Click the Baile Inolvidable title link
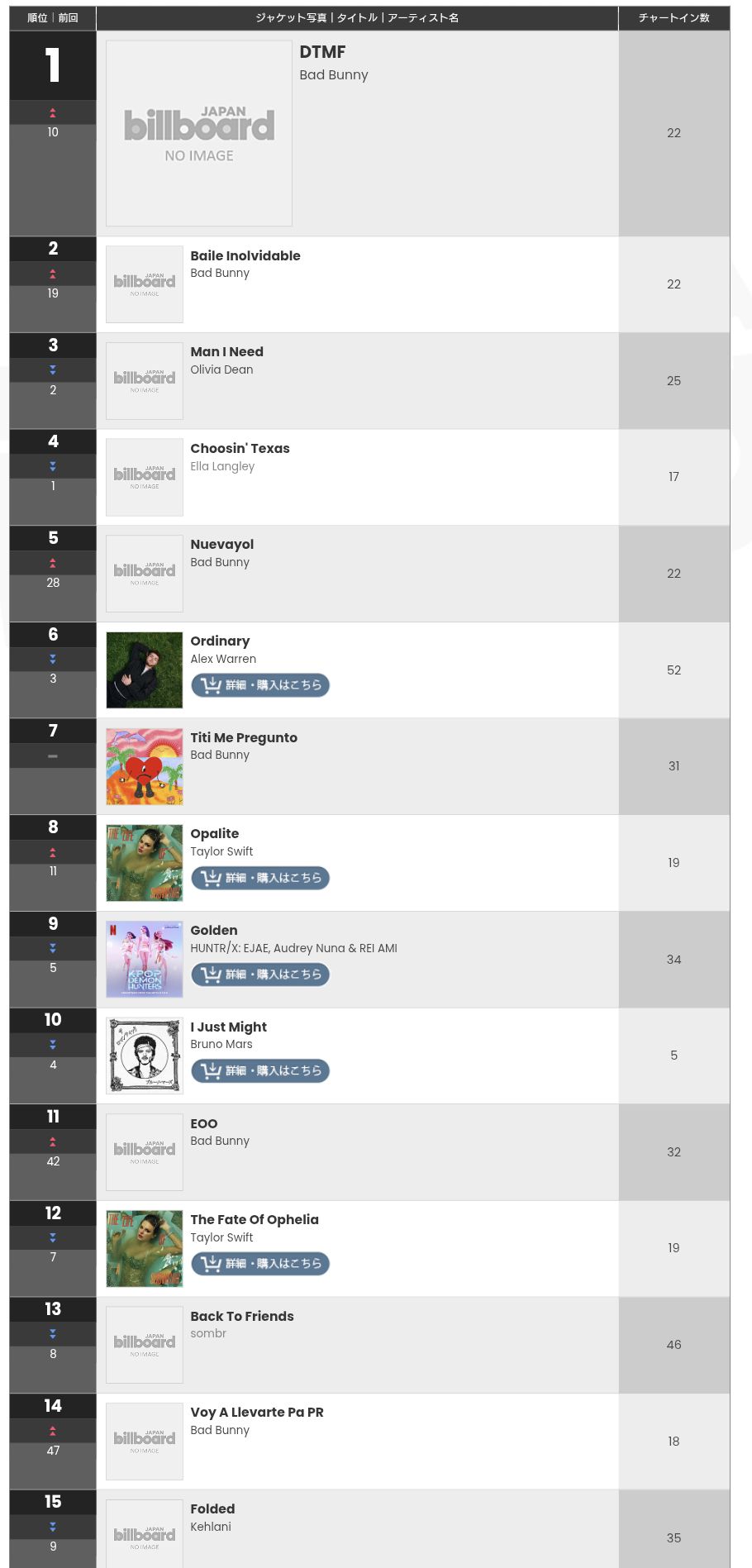Image resolution: width=752 pixels, height=1568 pixels. click(245, 256)
